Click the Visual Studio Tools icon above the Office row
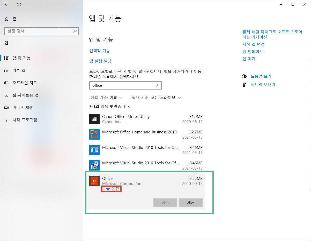This screenshot has width=311, height=241. click(x=94, y=165)
